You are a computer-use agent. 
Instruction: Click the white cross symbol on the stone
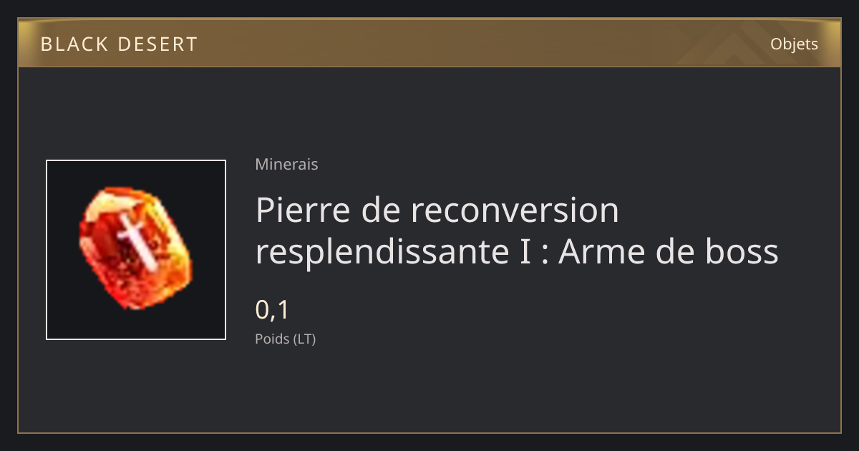pos(133,238)
